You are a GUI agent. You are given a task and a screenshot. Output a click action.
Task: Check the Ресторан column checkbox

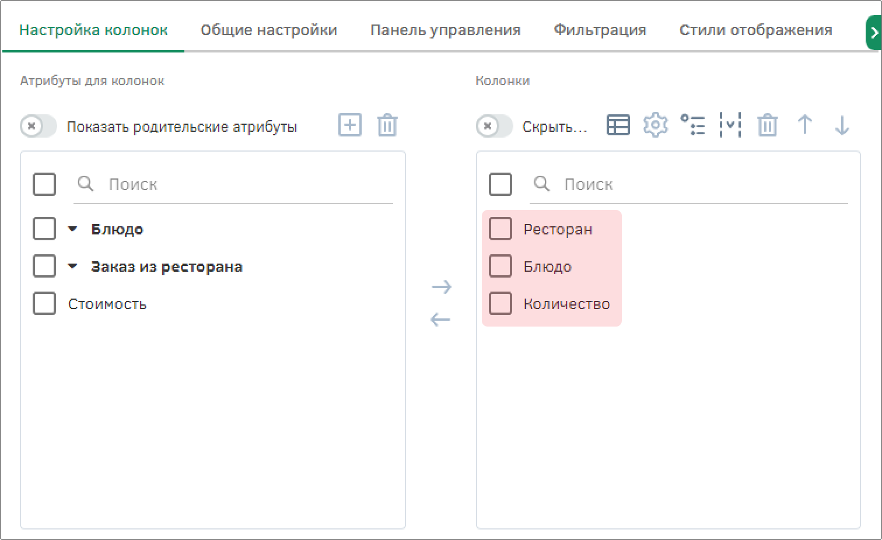tap(501, 229)
